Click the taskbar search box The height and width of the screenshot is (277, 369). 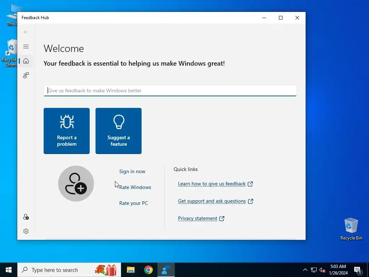click(69, 270)
